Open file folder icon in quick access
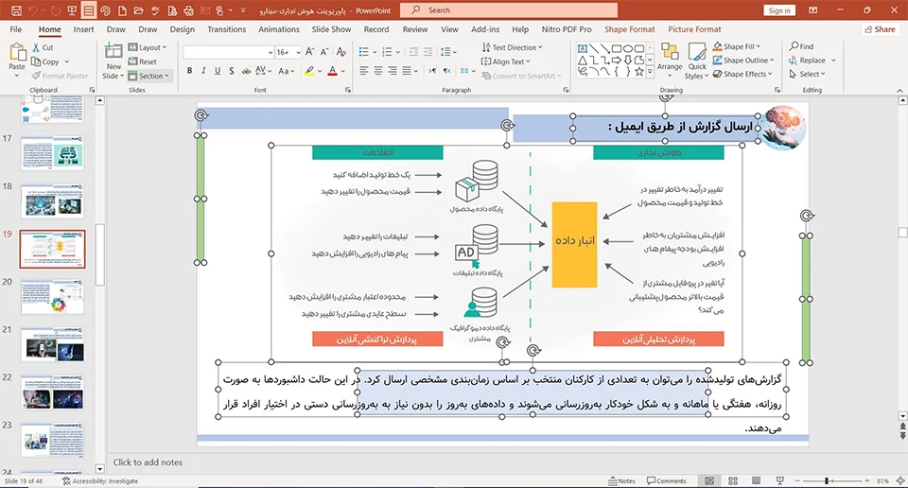Screen dimensions: 908x488 click(138, 10)
